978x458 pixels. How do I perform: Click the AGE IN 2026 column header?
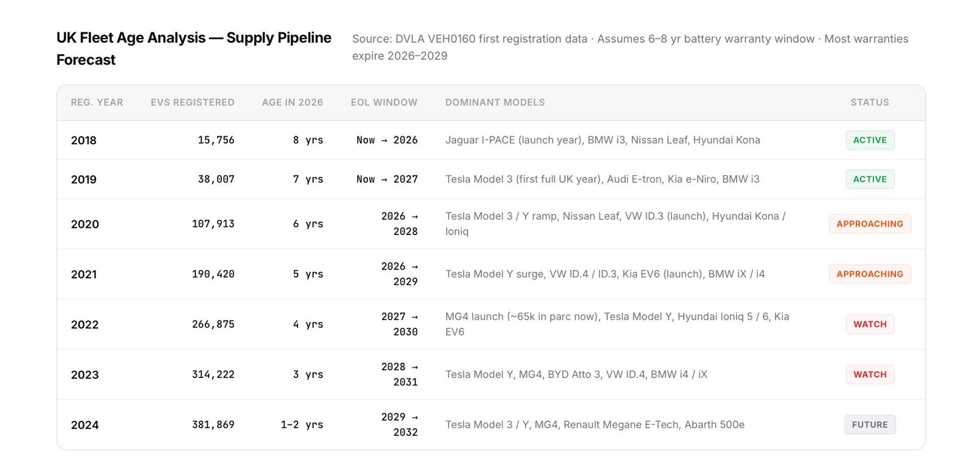(x=292, y=103)
